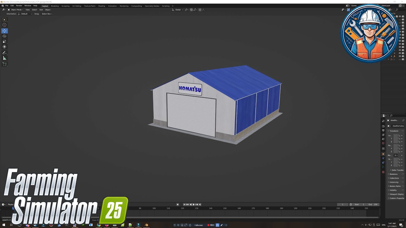Open the Render menu
The width and height of the screenshot is (406, 228).
19,6
